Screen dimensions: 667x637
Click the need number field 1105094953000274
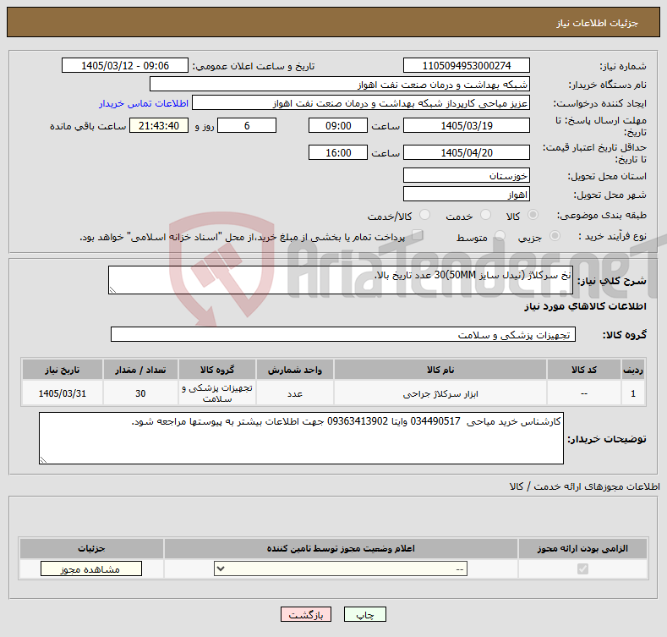(466, 66)
